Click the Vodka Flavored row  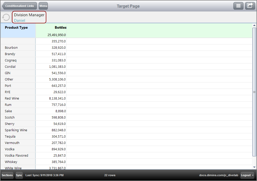pyautogui.click(x=17, y=155)
